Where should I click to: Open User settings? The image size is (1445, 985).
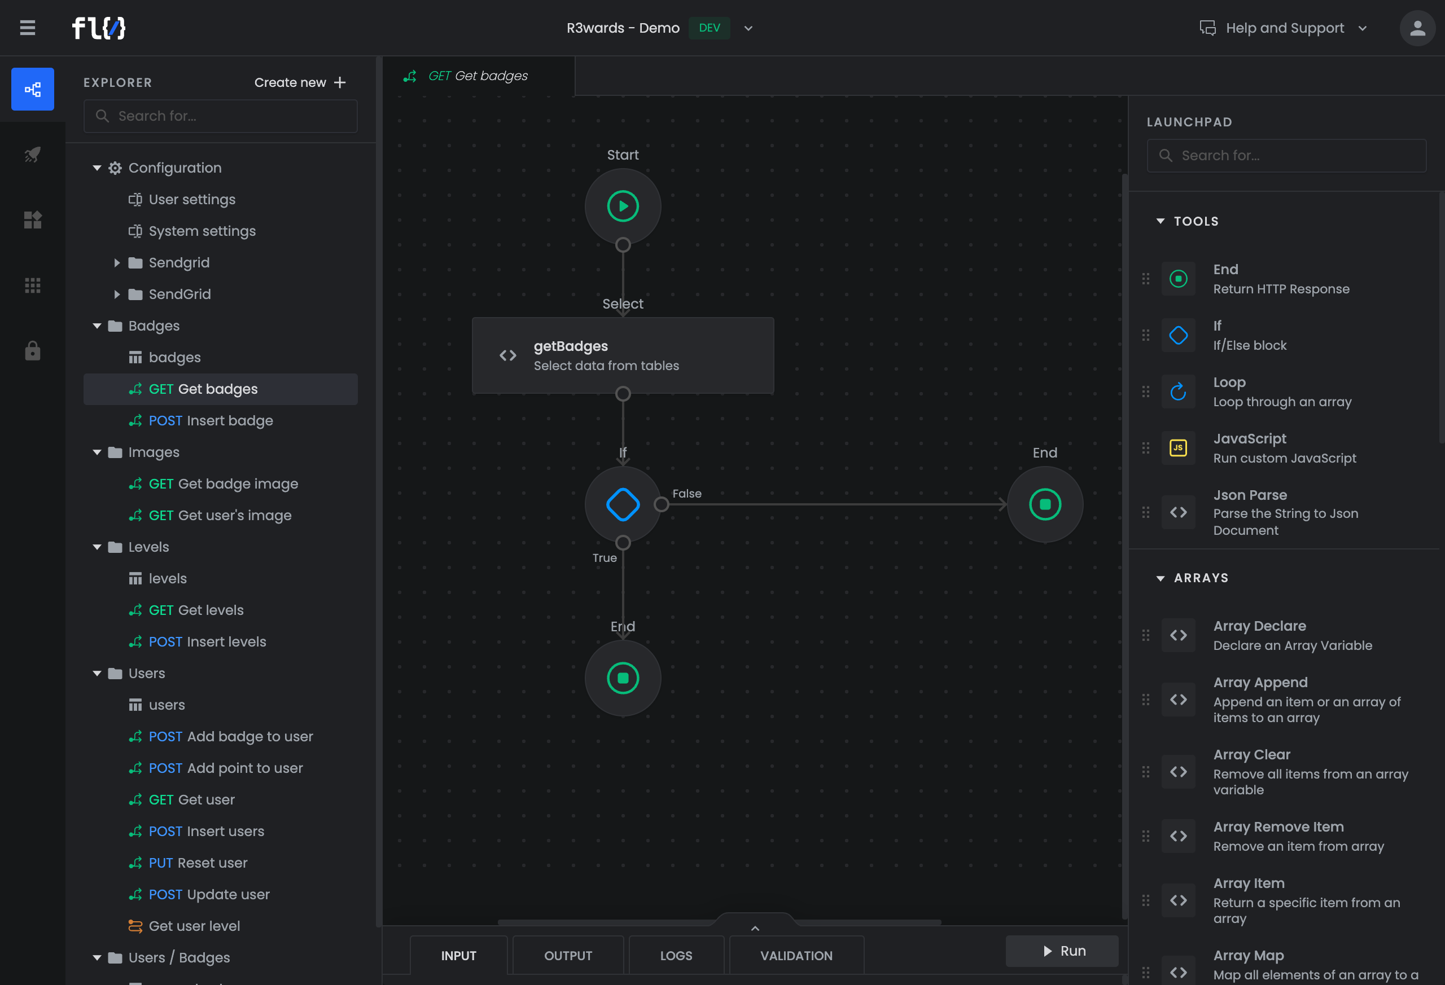[x=192, y=200]
